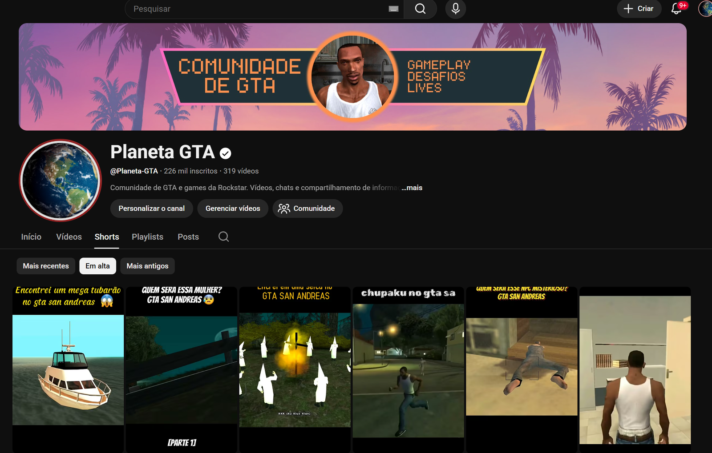Open the notifications bell
Screen dimensions: 712x453
tap(676, 8)
